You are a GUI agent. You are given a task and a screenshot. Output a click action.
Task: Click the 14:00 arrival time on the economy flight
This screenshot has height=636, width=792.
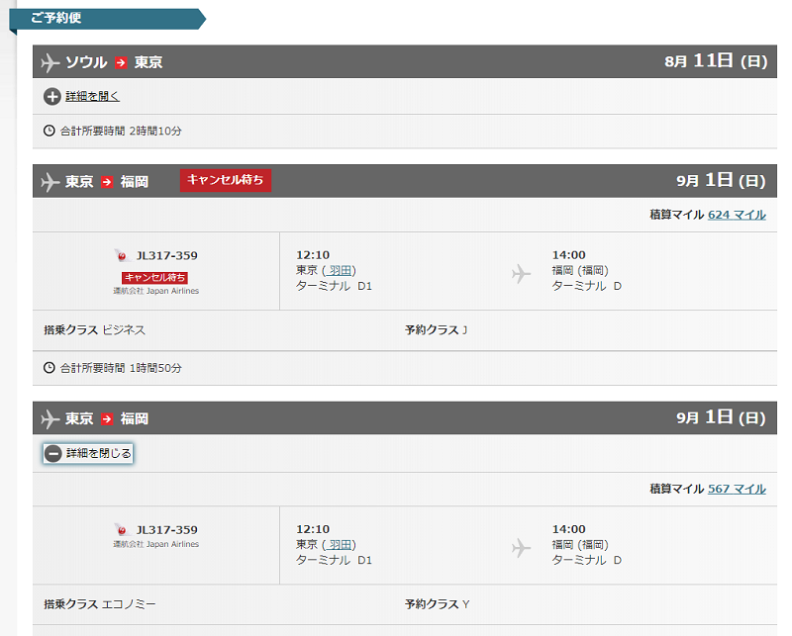pos(568,529)
